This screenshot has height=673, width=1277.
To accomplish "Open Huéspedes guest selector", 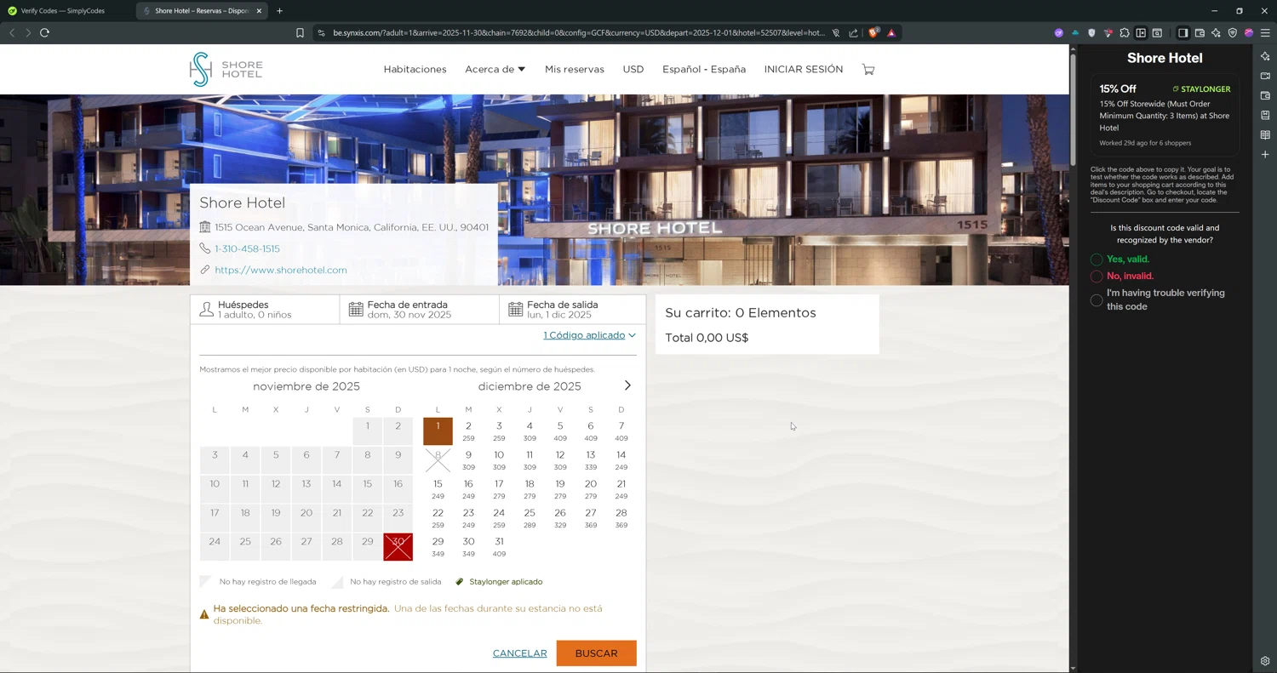I will [265, 310].
